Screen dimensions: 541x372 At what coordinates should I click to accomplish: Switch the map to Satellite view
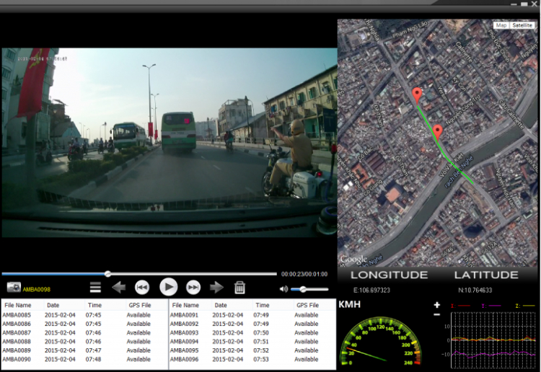522,25
